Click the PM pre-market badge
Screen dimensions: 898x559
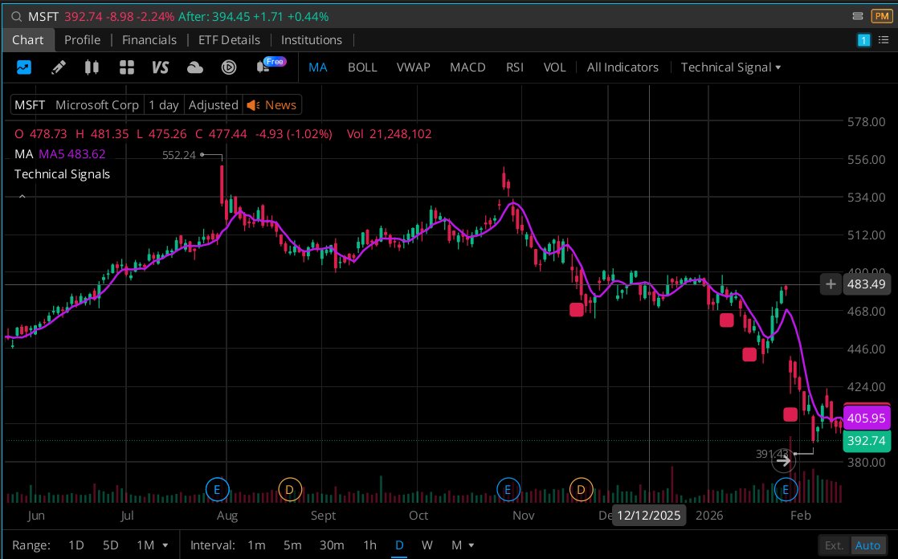(x=881, y=16)
